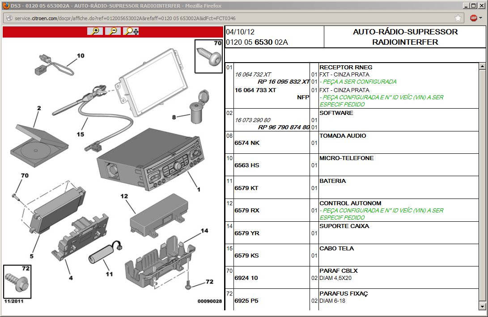Click the CONTROL AUTONOM row heading

pos(350,203)
